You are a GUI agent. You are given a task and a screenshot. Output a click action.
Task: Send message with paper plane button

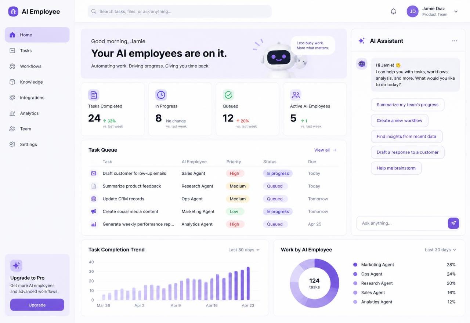[x=453, y=223]
